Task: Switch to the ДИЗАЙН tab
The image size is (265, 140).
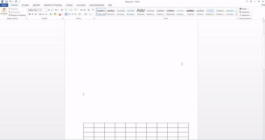Action: [x=36, y=5]
